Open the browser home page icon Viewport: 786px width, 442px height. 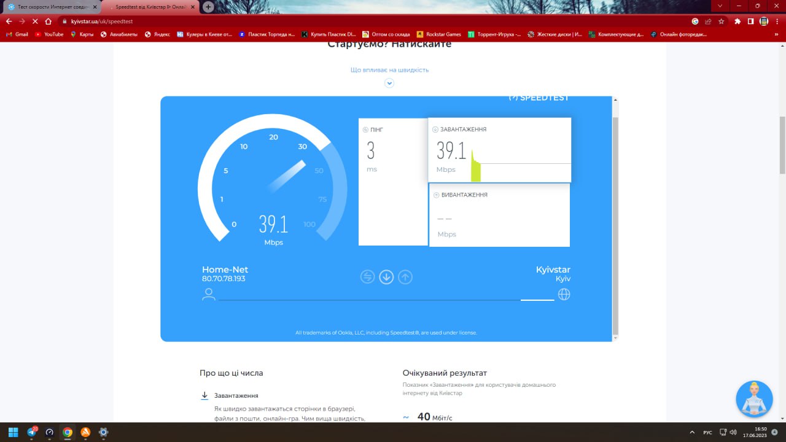click(49, 21)
